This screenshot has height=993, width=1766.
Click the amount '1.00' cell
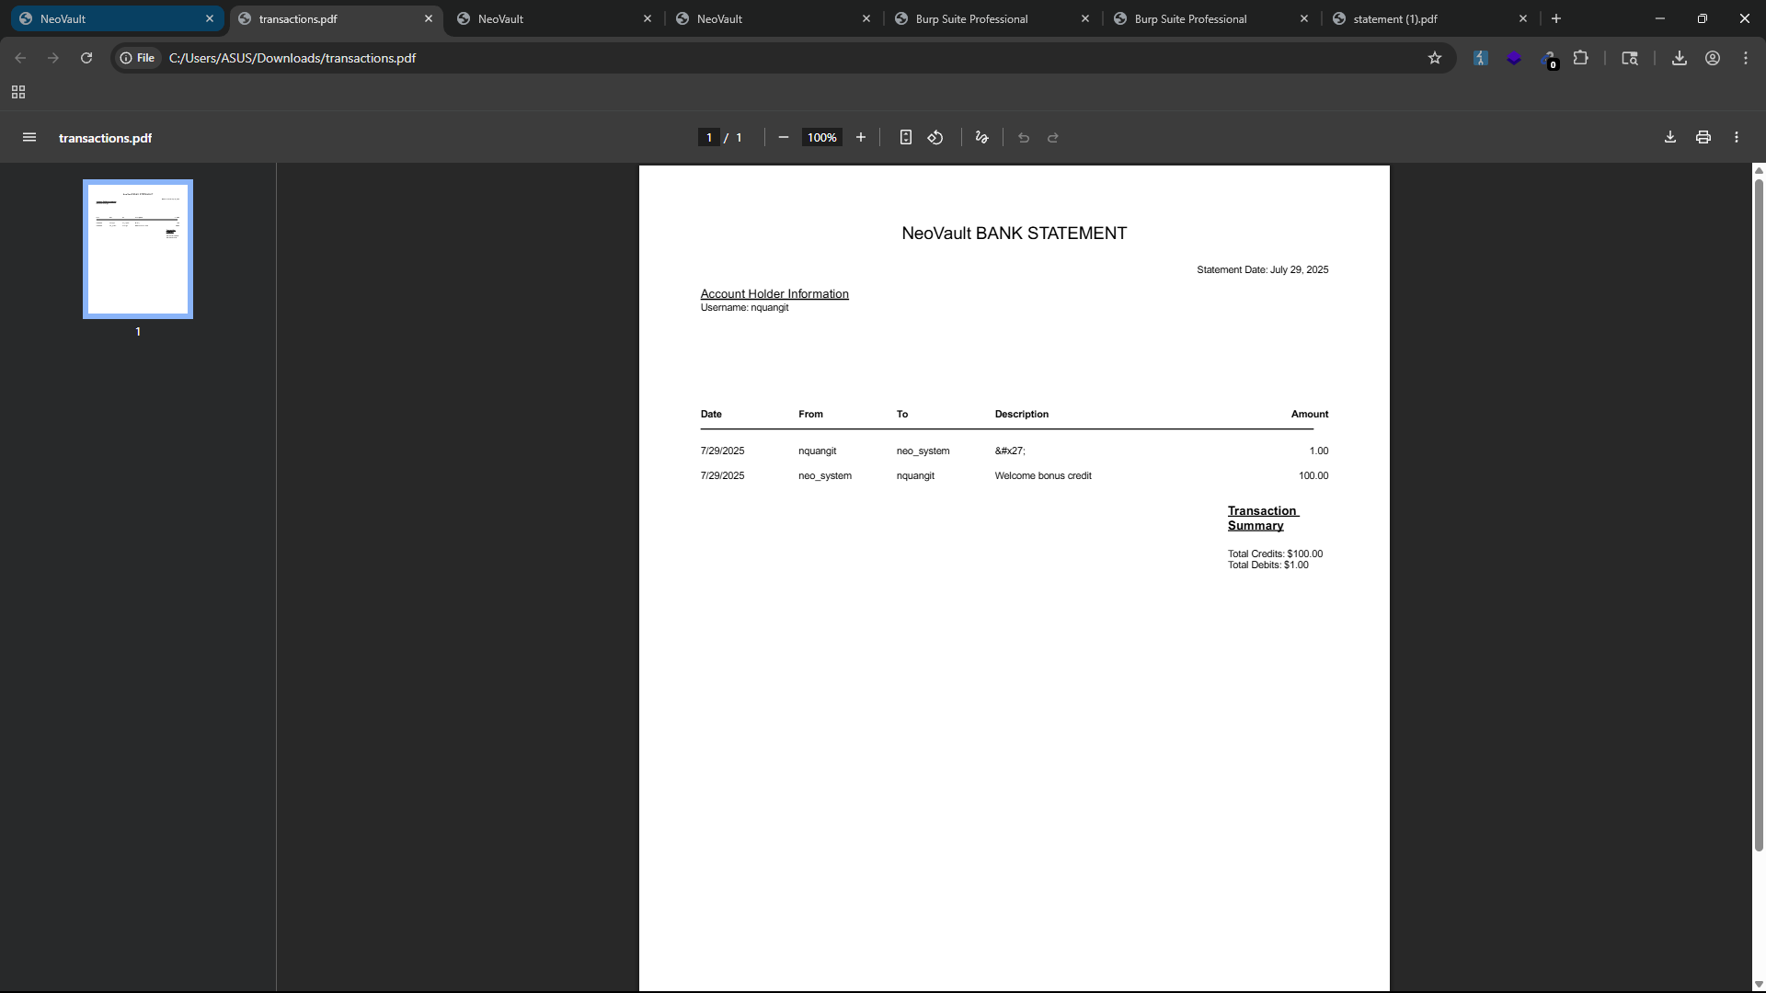tap(1319, 451)
